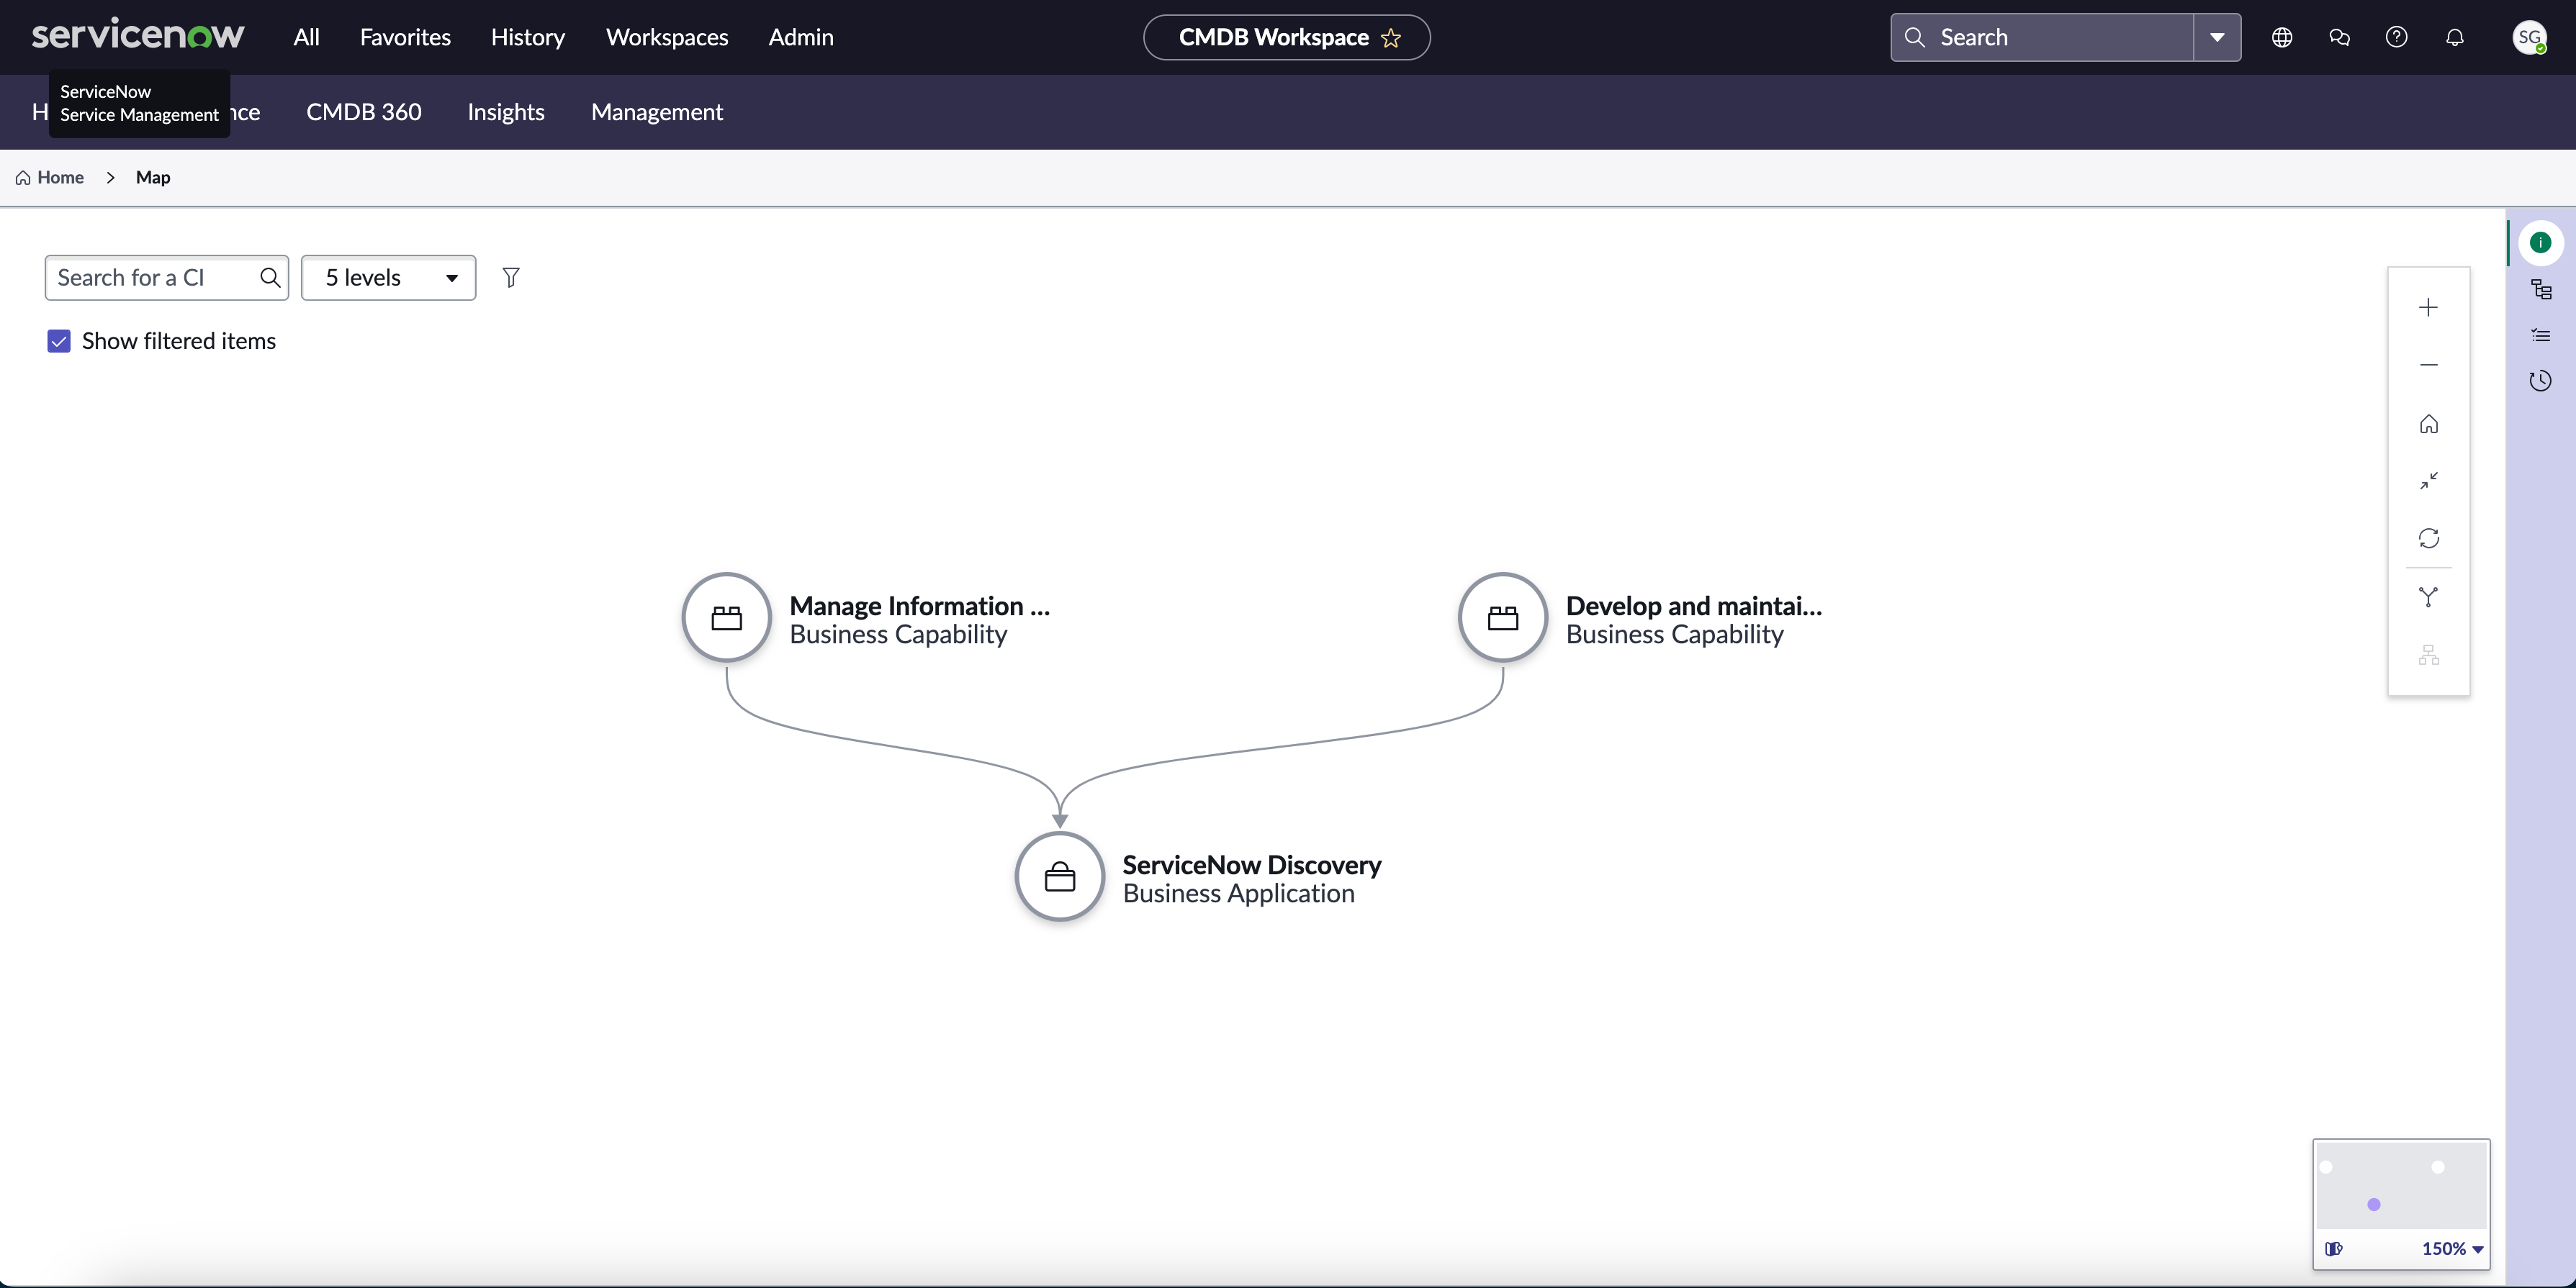Screen dimensions: 2576x1288
Task: Switch to the Insights tab
Action: 506,112
